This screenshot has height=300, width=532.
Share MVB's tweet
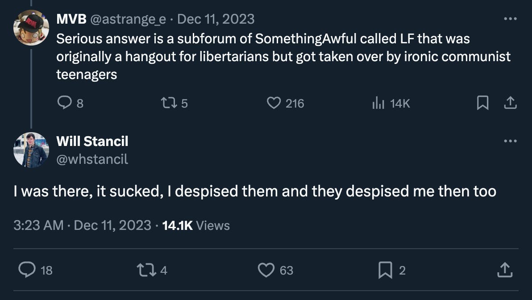point(510,103)
